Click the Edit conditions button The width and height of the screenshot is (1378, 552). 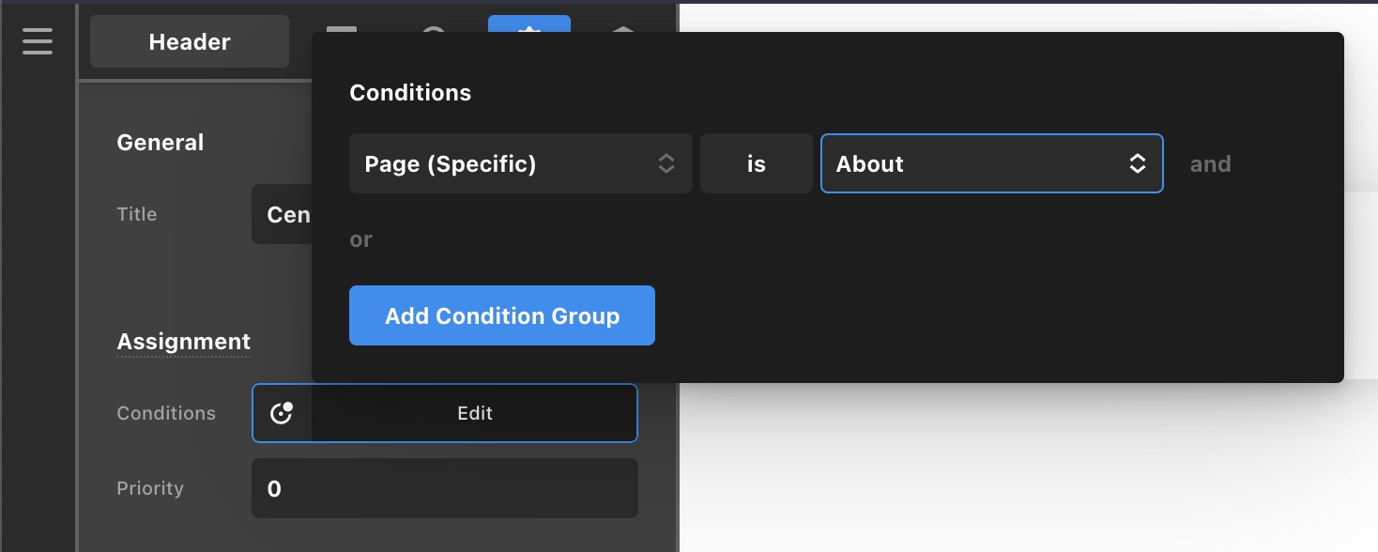point(474,413)
